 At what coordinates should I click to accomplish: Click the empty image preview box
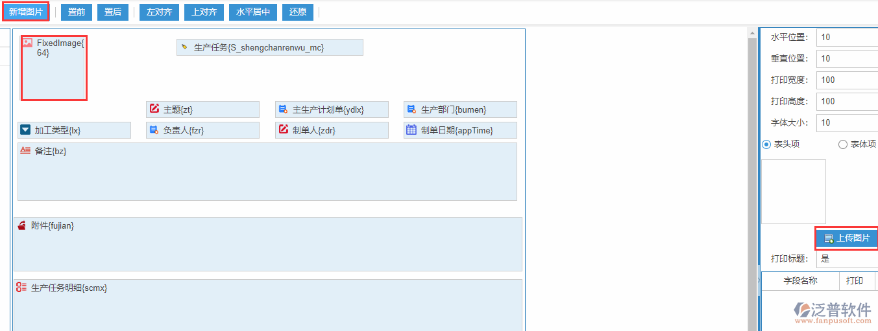(x=794, y=192)
